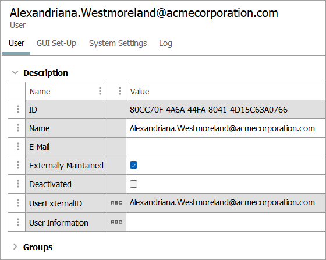Click the User Information value field
Screen dimensions: 326x260
click(x=226, y=222)
